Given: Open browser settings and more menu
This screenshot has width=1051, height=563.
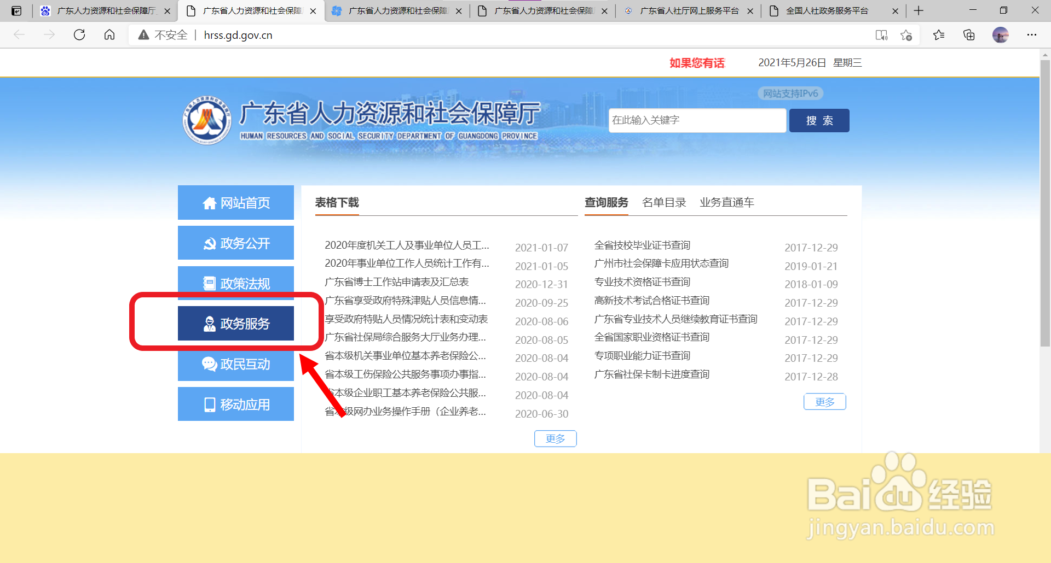Looking at the screenshot, I should point(1032,35).
